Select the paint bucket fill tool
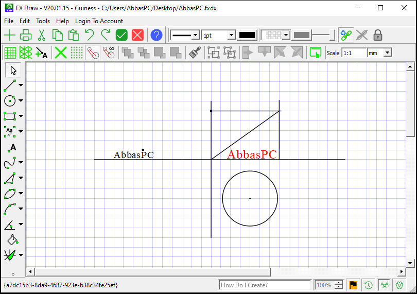The width and height of the screenshot is (417, 294). click(x=13, y=240)
